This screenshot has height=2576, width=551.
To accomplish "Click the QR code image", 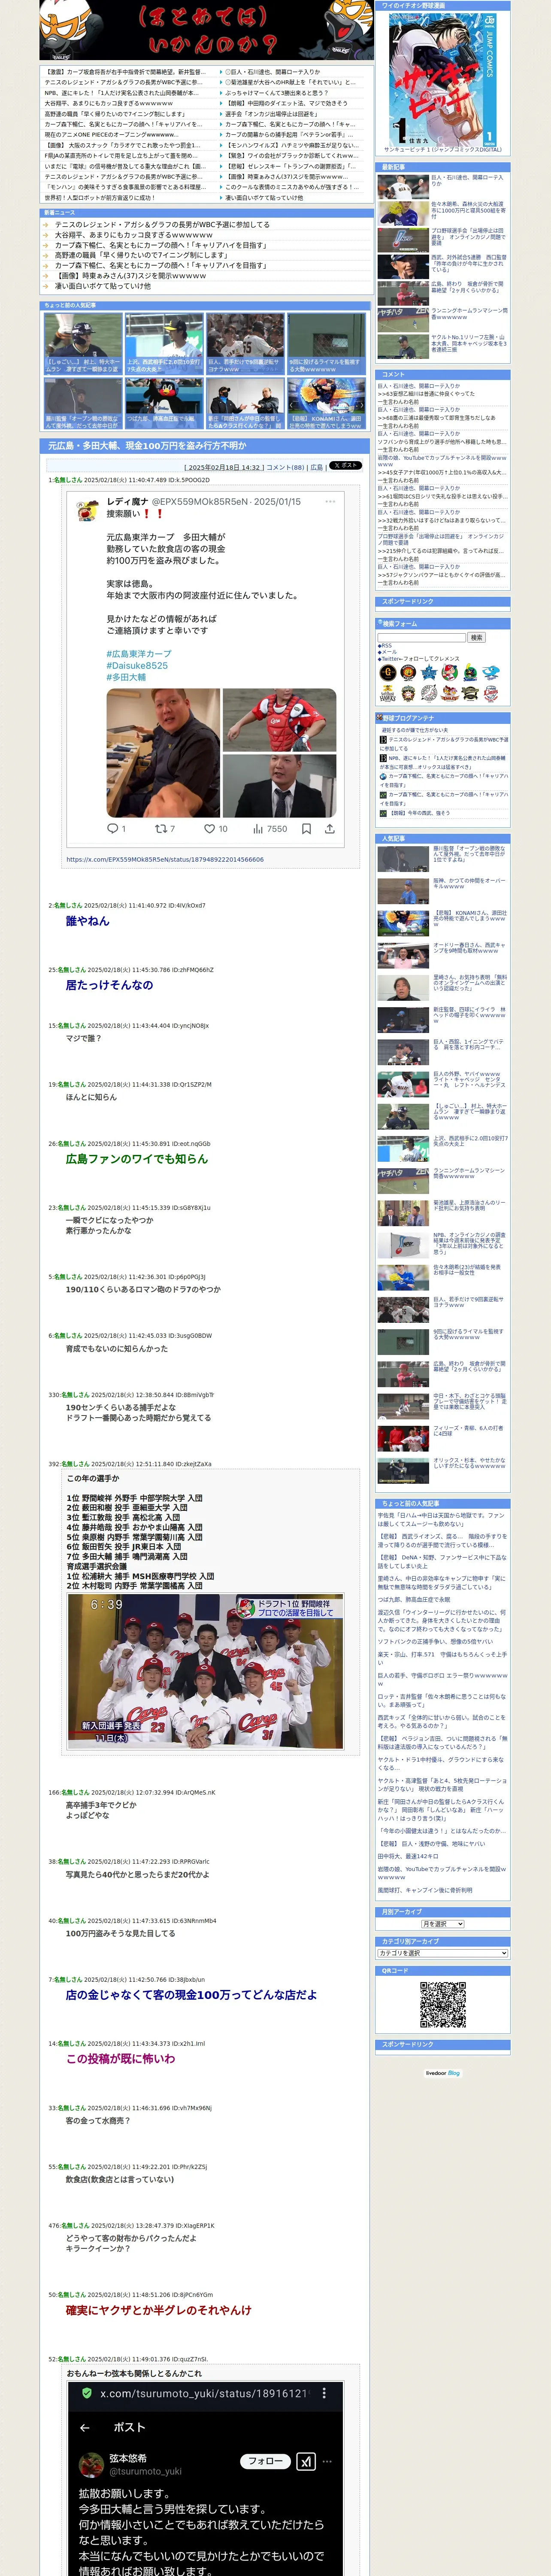I will point(442,2004).
